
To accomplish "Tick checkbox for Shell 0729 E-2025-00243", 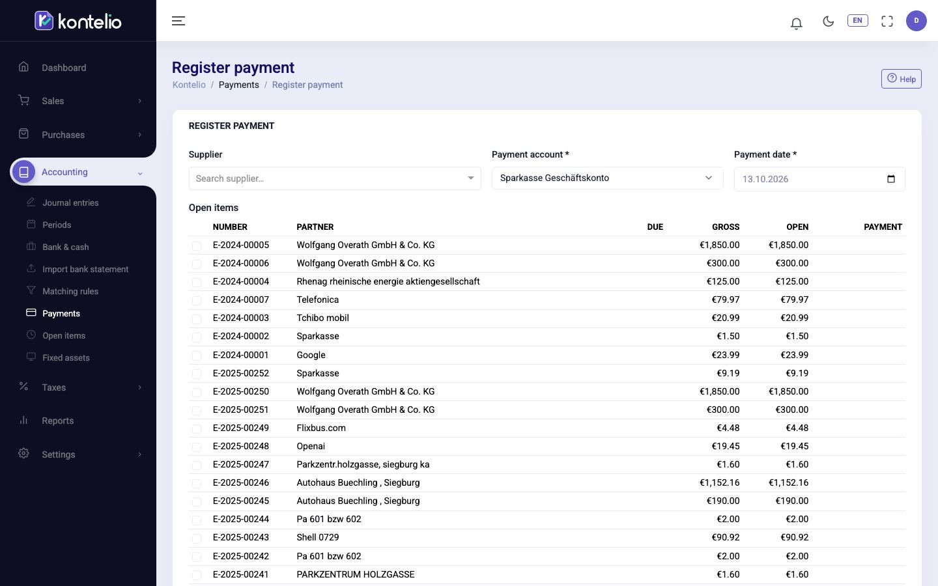I will (x=197, y=538).
